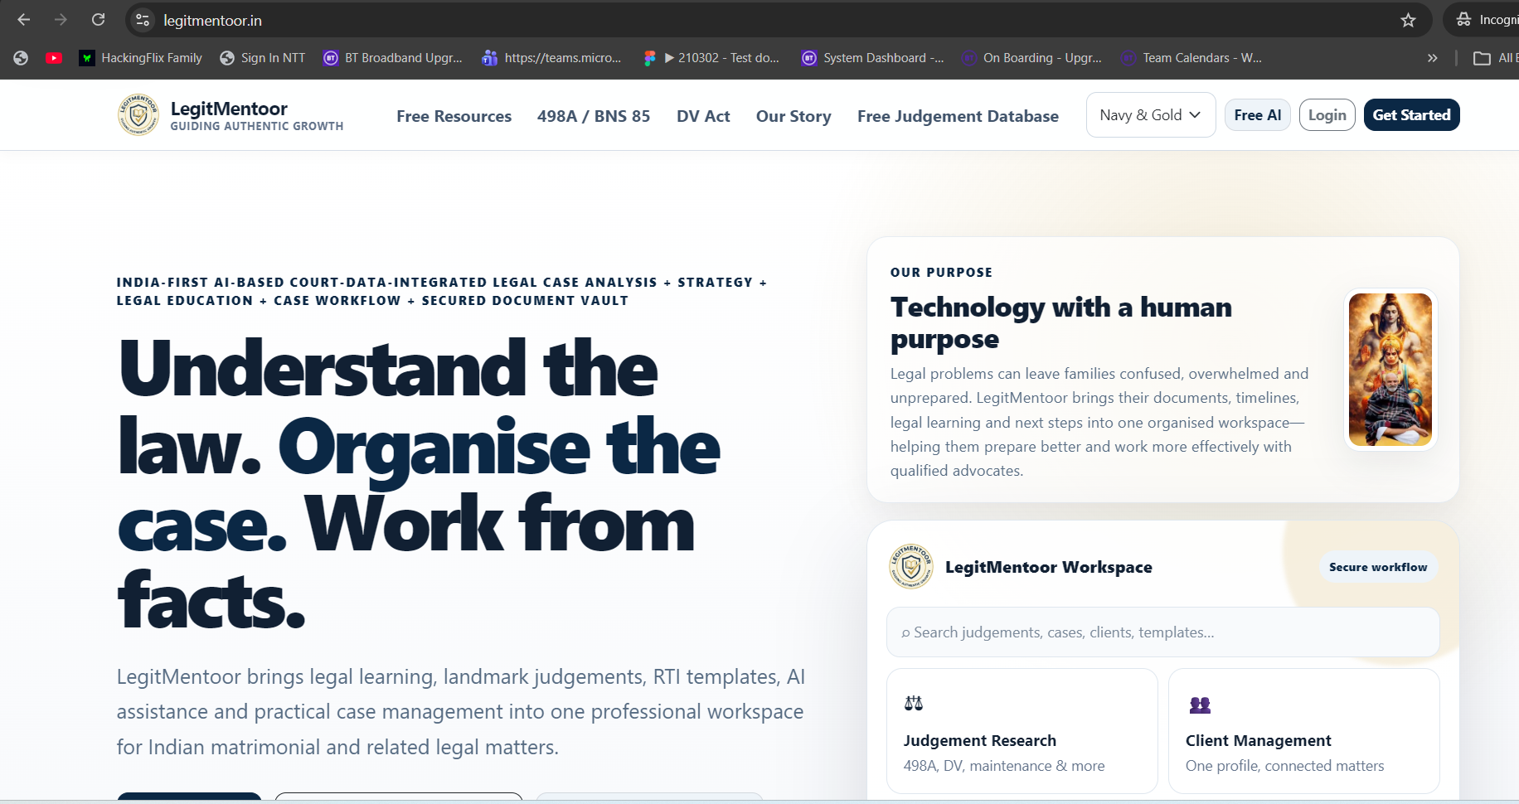
Task: Click the Search judgements, cases, clients field
Action: tap(1163, 632)
